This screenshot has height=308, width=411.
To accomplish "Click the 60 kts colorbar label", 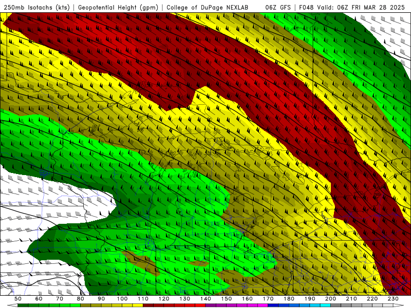I will pyautogui.click(x=39, y=299).
